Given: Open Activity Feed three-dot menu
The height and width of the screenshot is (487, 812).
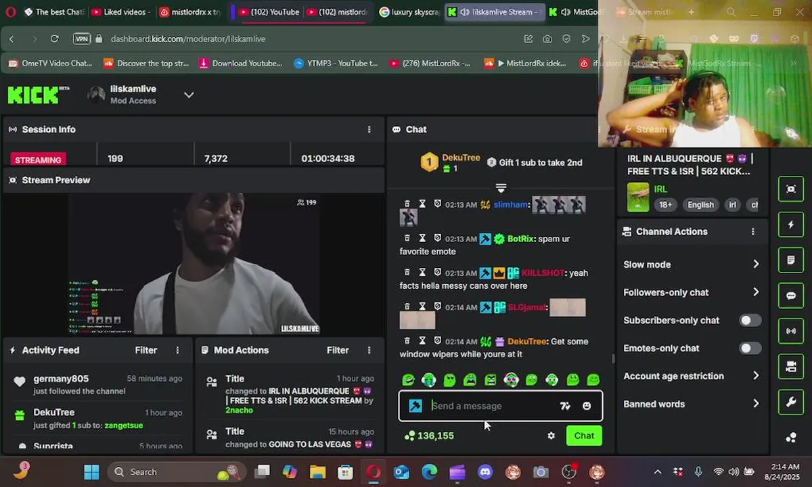Looking at the screenshot, I should (x=177, y=350).
